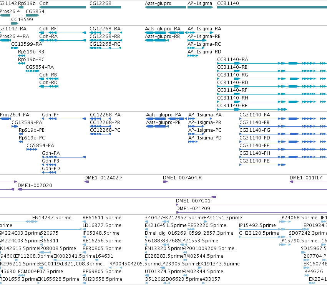
Task: Click clone DME1-021P09
Action: [193, 209]
